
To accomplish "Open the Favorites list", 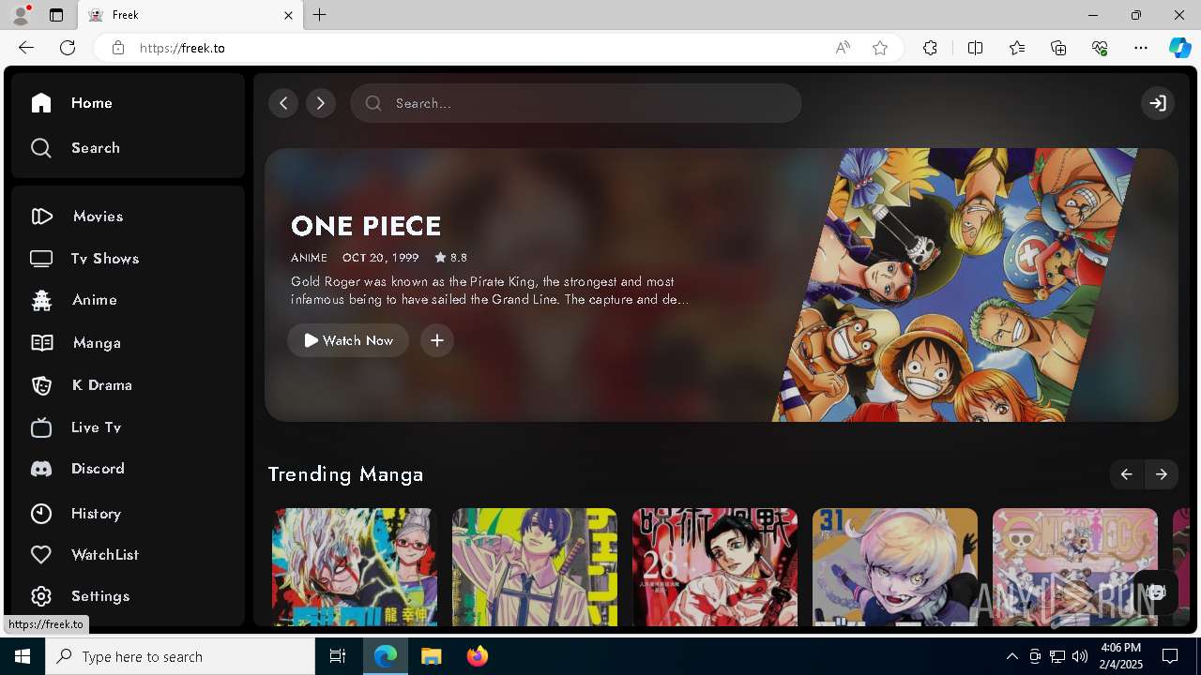I will click(1017, 48).
